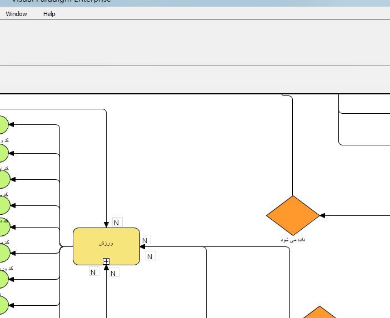Click N label right of the plus icon
This screenshot has width=390, height=318.
coord(114,272)
